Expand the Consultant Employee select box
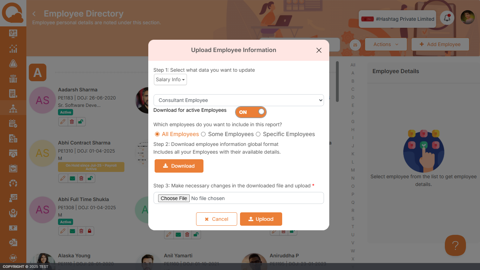The height and width of the screenshot is (270, 480). [239, 100]
